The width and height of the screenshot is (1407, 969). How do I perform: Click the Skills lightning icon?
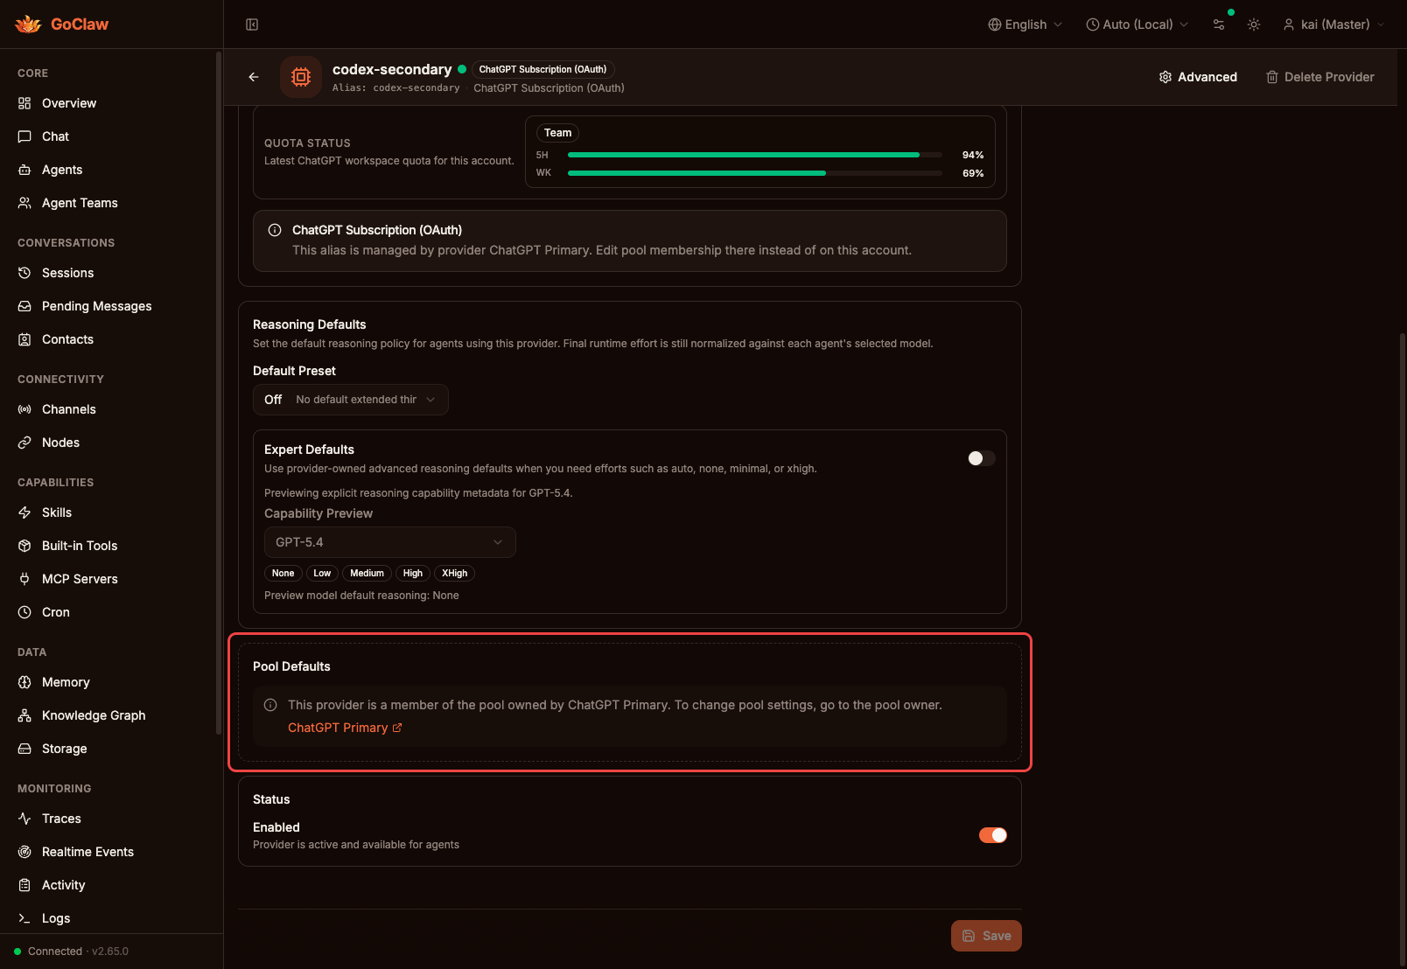tap(24, 512)
